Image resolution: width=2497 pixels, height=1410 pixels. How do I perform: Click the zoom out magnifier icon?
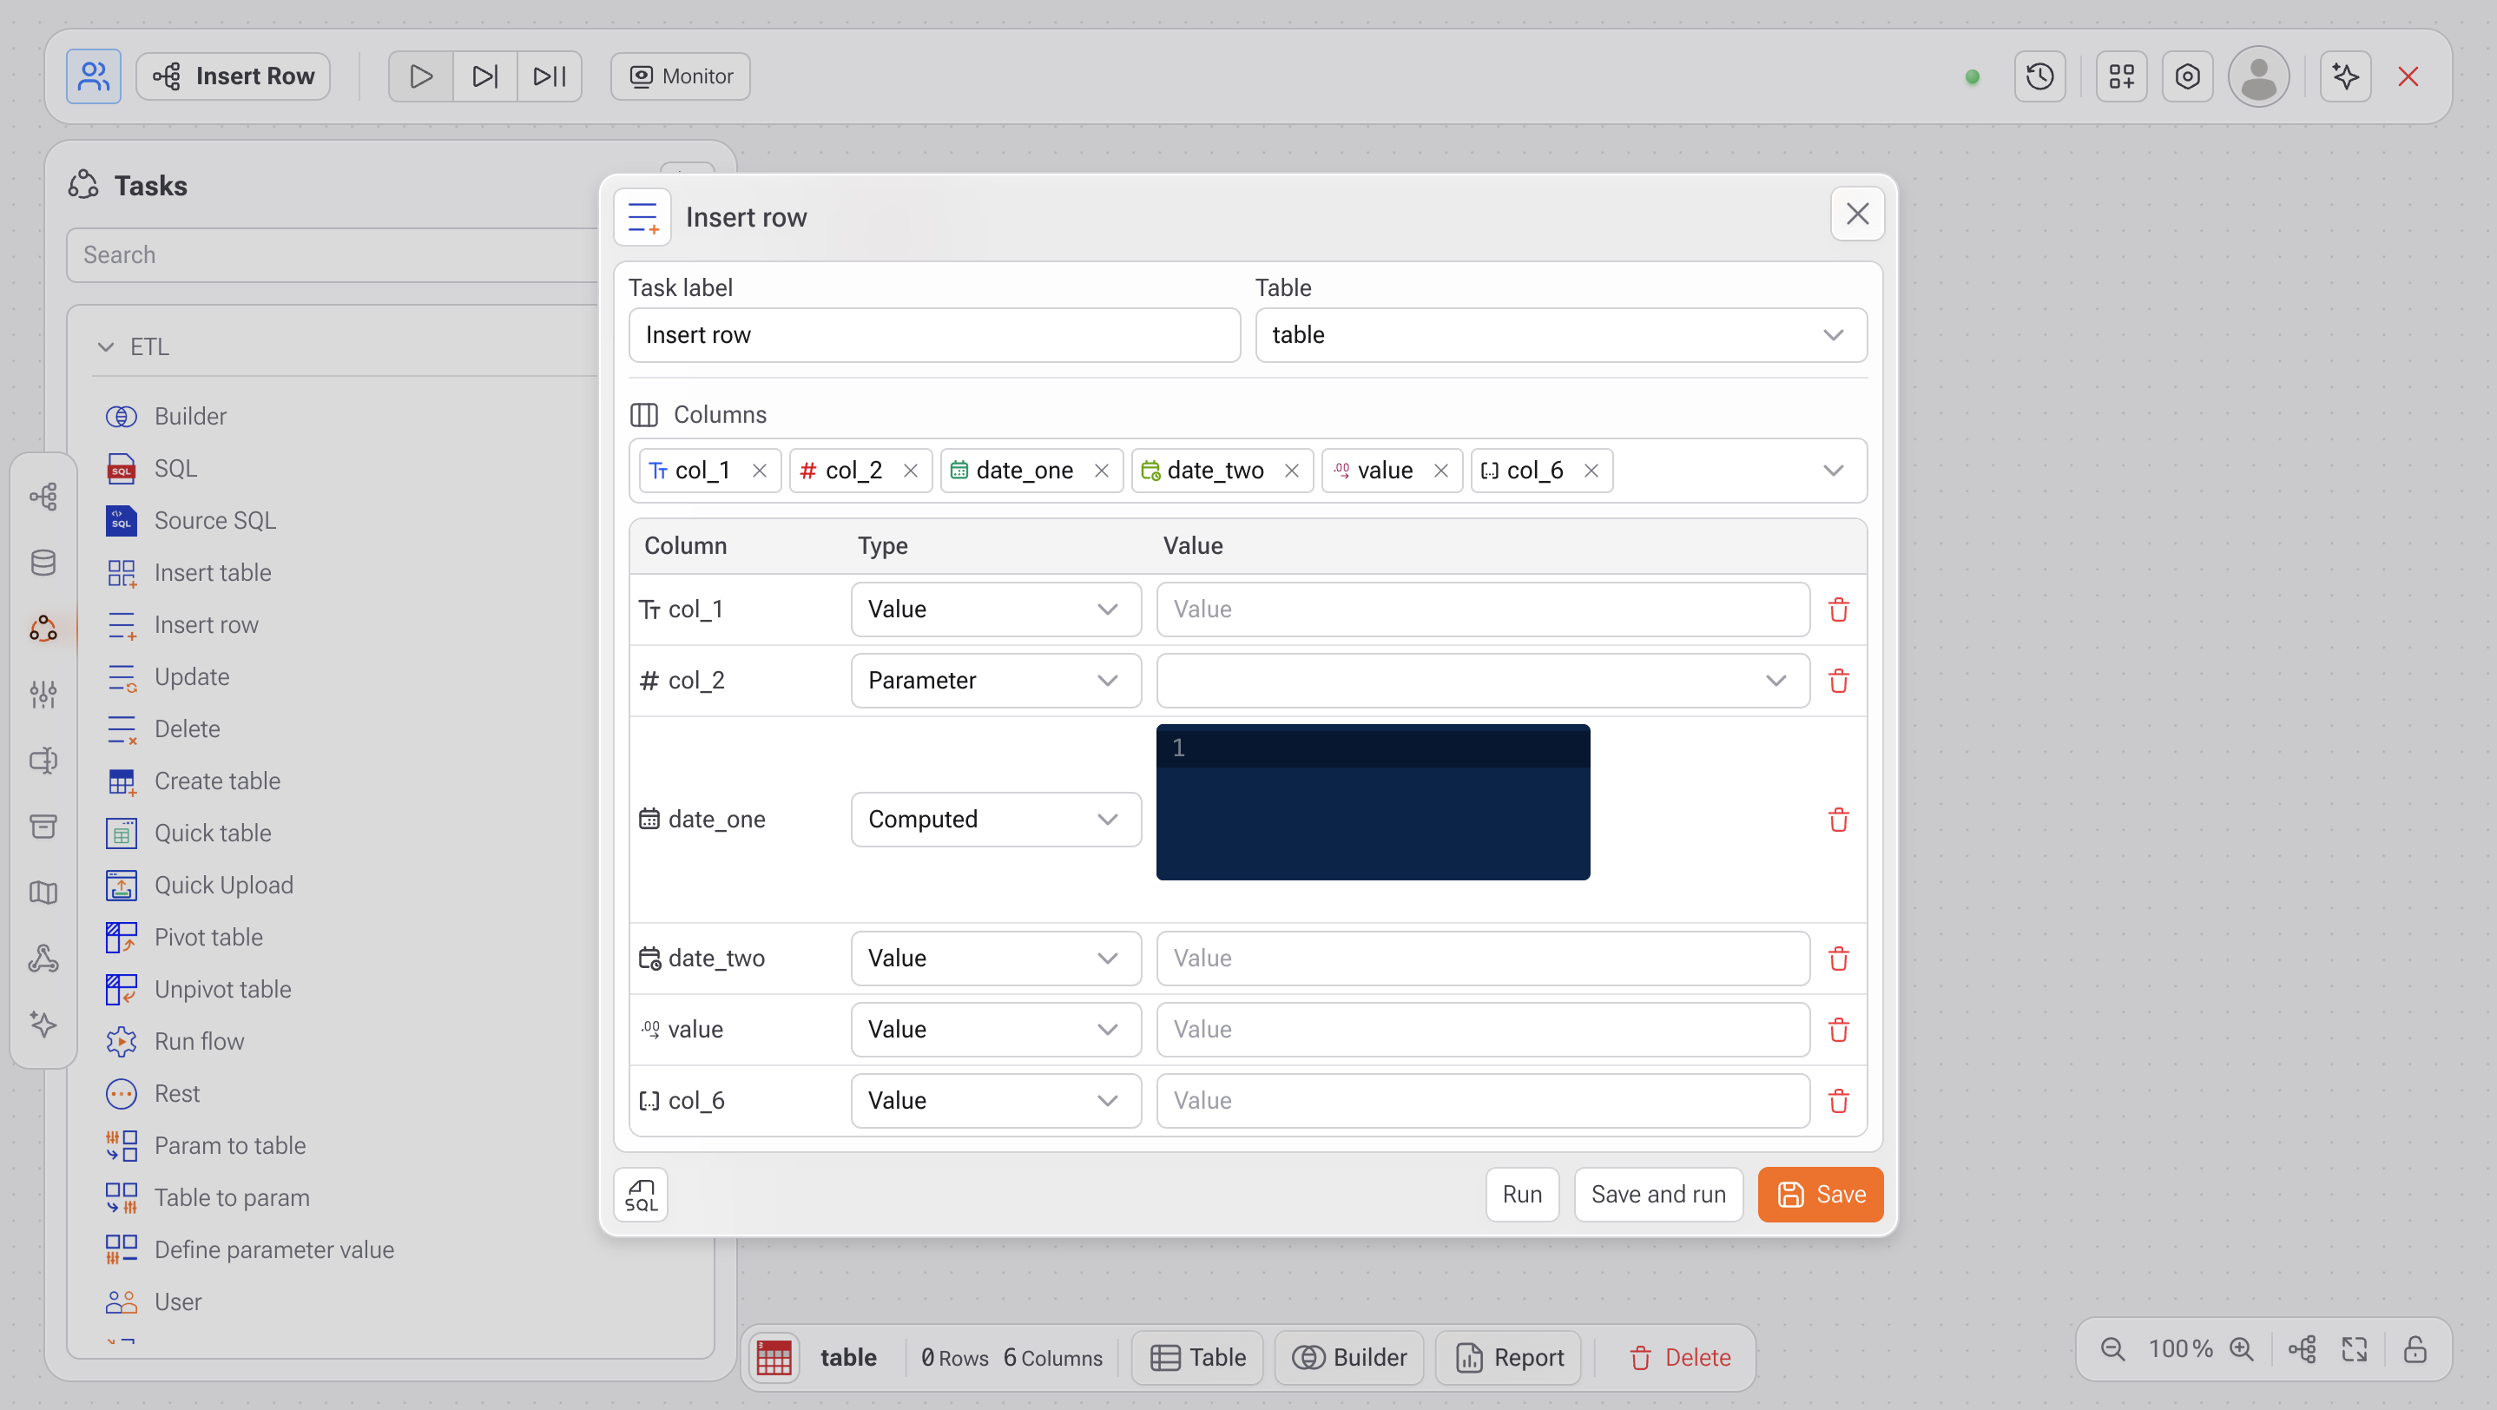[x=2112, y=1349]
